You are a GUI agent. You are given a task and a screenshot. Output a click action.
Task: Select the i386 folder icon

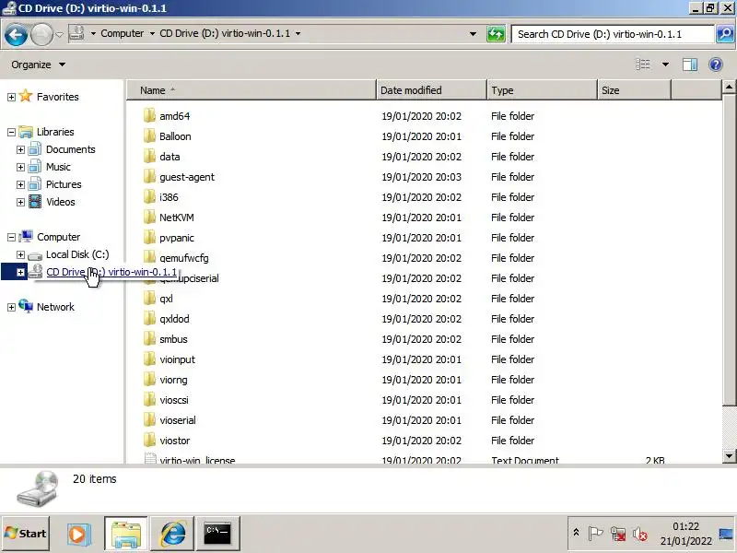pyautogui.click(x=149, y=196)
